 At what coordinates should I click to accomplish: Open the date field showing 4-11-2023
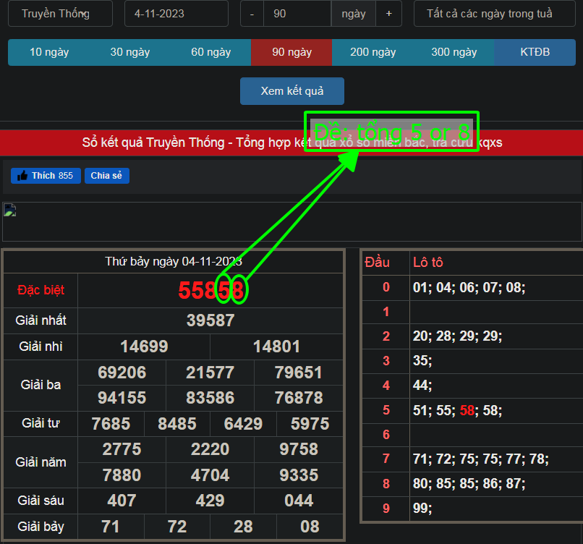(176, 14)
